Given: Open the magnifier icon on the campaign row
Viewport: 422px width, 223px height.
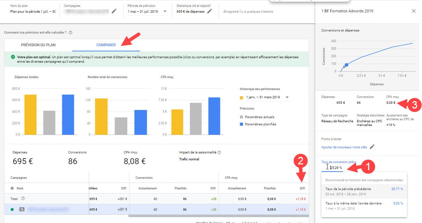Looking at the screenshot, I should (22, 209).
